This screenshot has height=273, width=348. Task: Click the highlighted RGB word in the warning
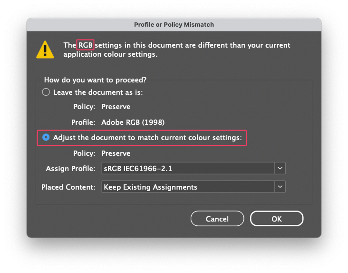click(86, 45)
